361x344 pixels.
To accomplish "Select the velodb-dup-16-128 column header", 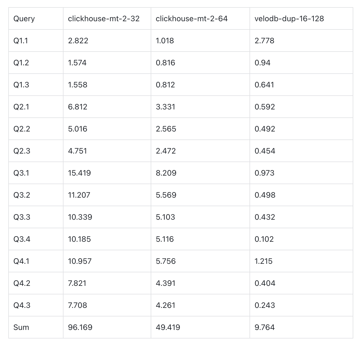I will click(x=289, y=19).
